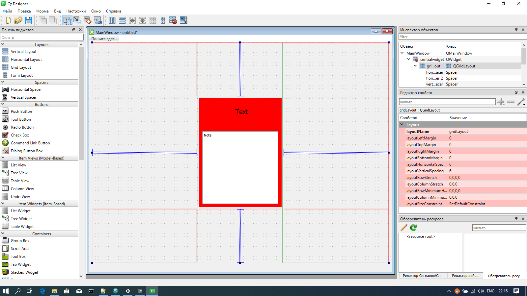
Task: Select the Lay Out Vertically tool
Action: point(122,20)
